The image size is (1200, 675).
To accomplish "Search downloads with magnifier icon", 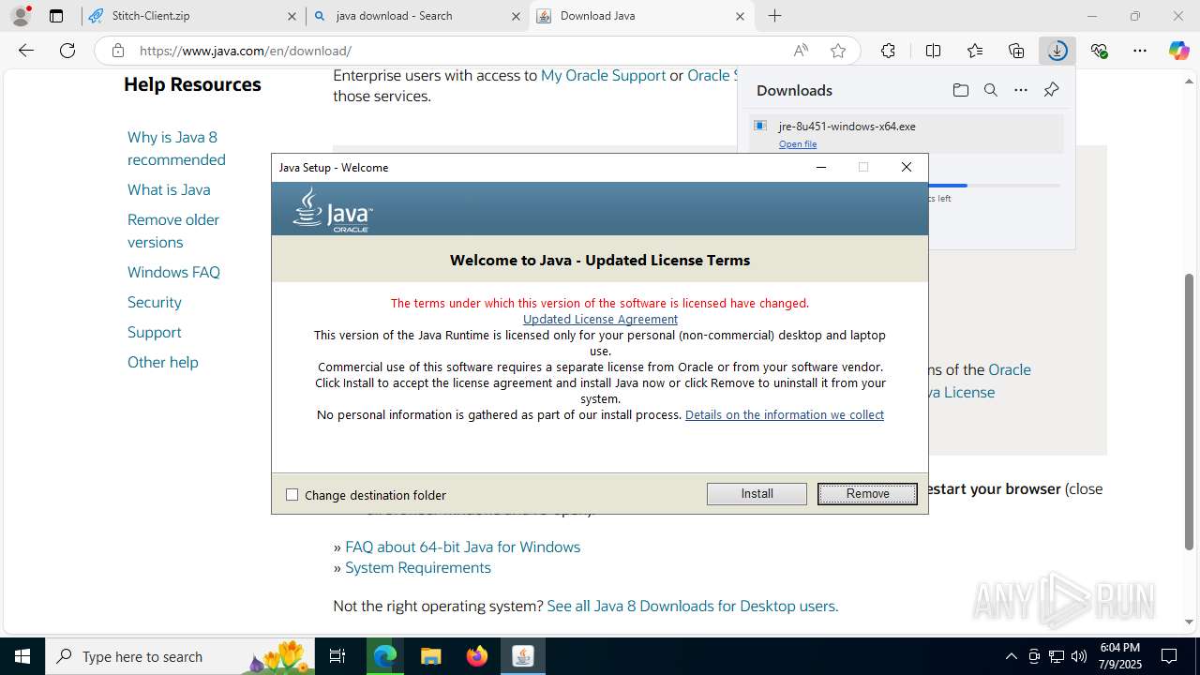I will click(x=990, y=90).
